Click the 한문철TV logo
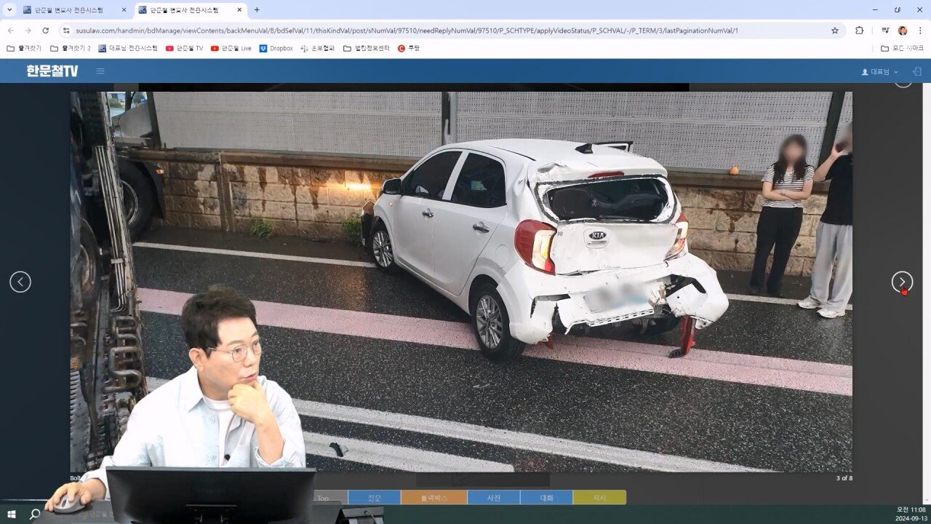Viewport: 931px width, 524px height. click(x=52, y=71)
